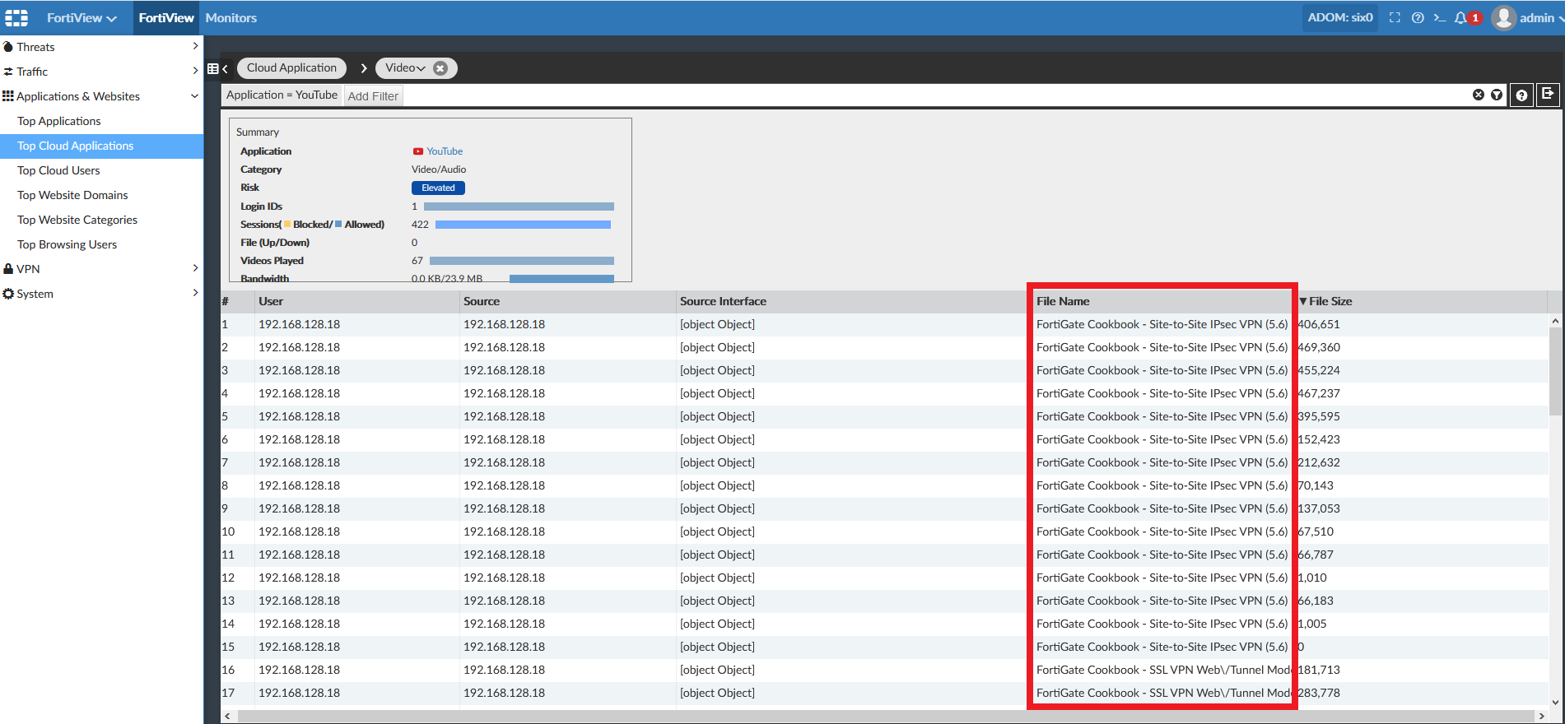Click the Elevated risk badge

pos(438,188)
